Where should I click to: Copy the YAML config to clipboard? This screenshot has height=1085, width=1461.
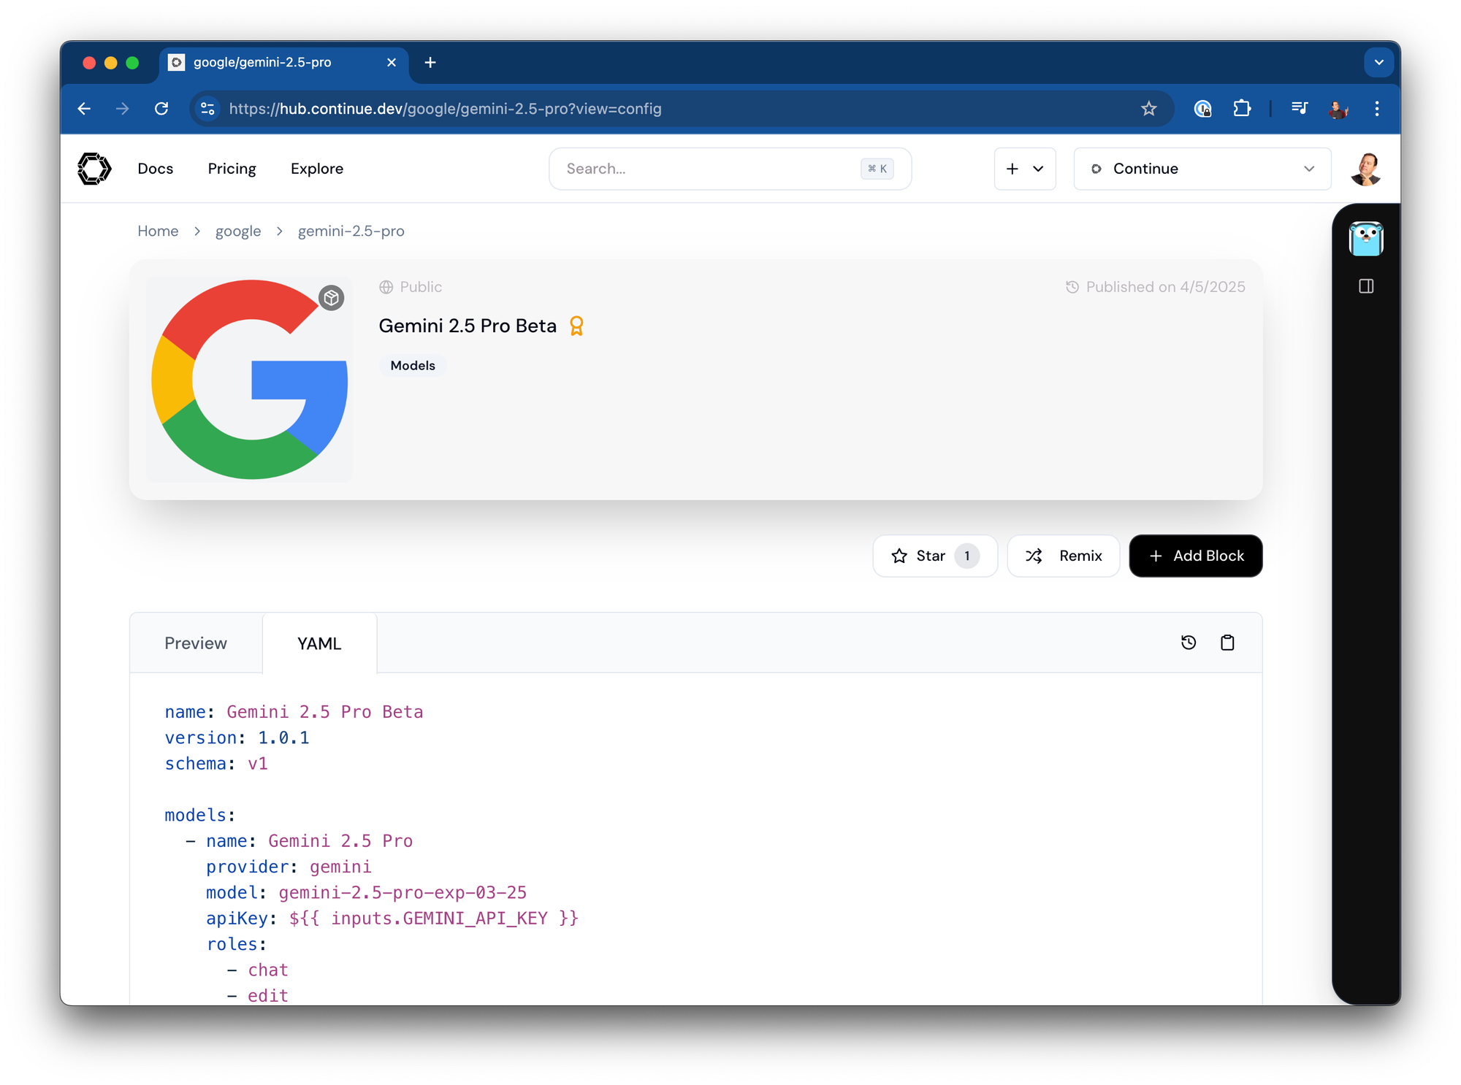[x=1227, y=643]
